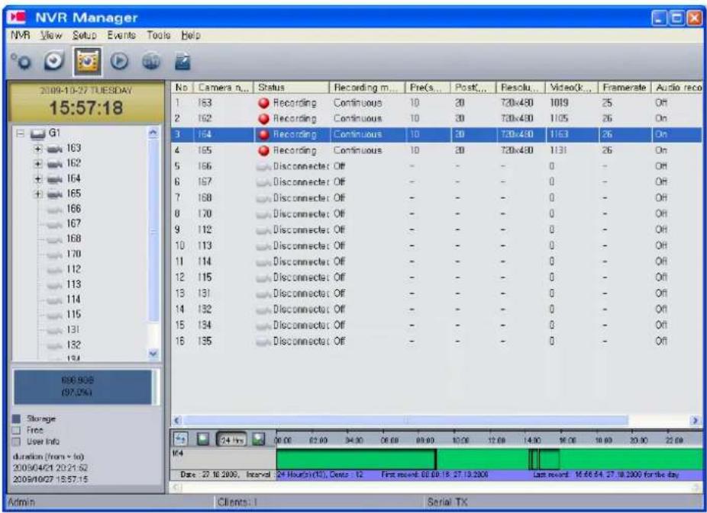Open the playback toolbar icon
The height and width of the screenshot is (513, 707).
pos(119,62)
